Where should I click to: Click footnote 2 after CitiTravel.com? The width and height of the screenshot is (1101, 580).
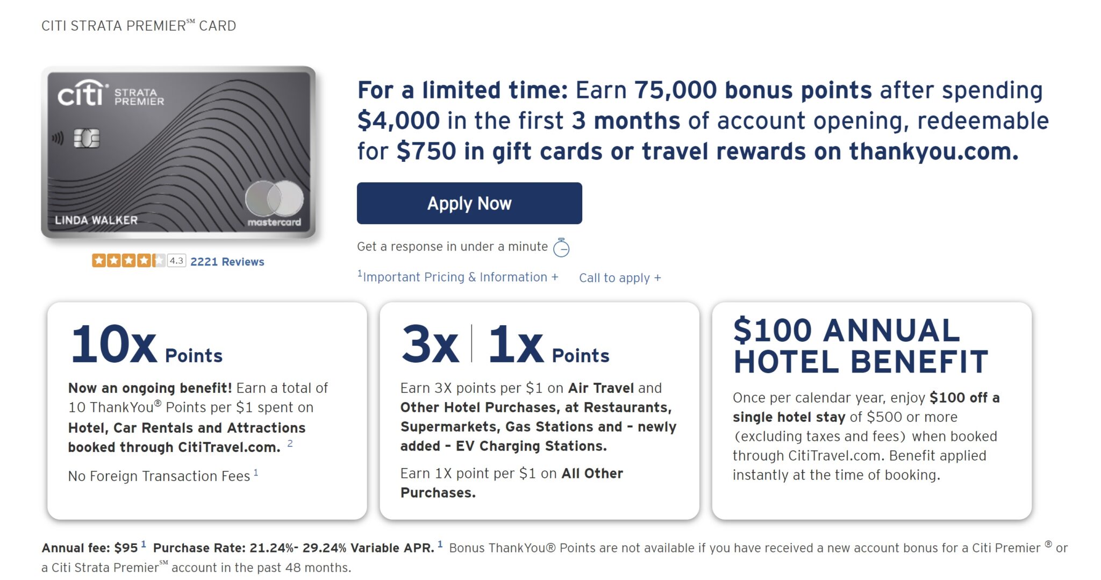(x=290, y=443)
